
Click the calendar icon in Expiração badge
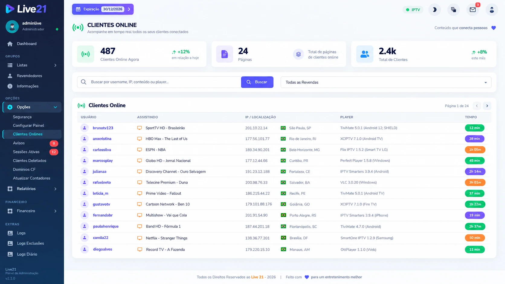(x=78, y=9)
